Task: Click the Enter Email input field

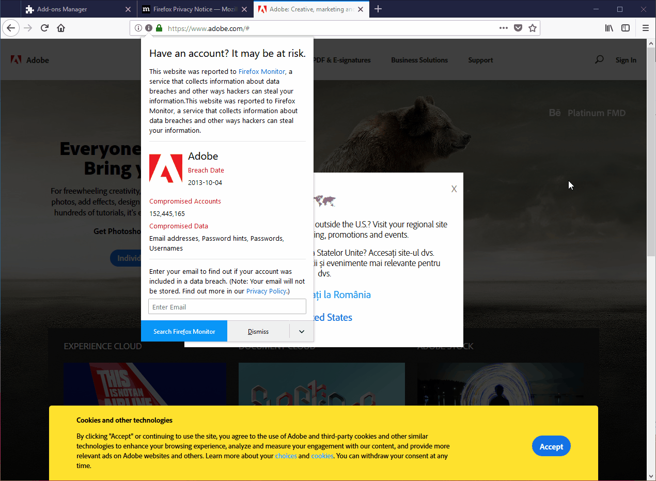Action: [x=227, y=307]
